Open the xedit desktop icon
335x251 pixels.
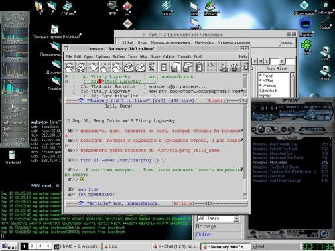(x=194, y=9)
